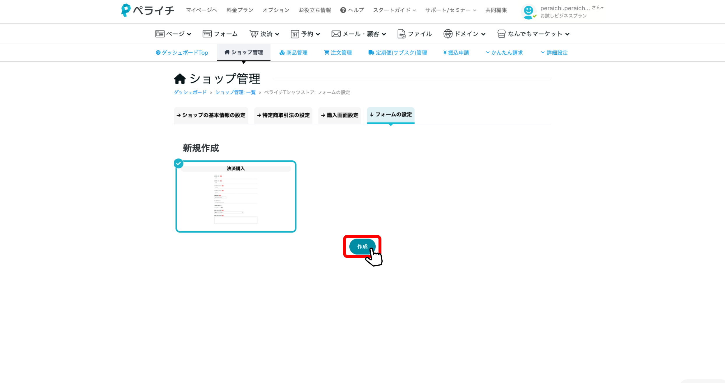Open 定期便(サブスク)管理 menu item
This screenshot has height=383, width=725.
(x=397, y=53)
